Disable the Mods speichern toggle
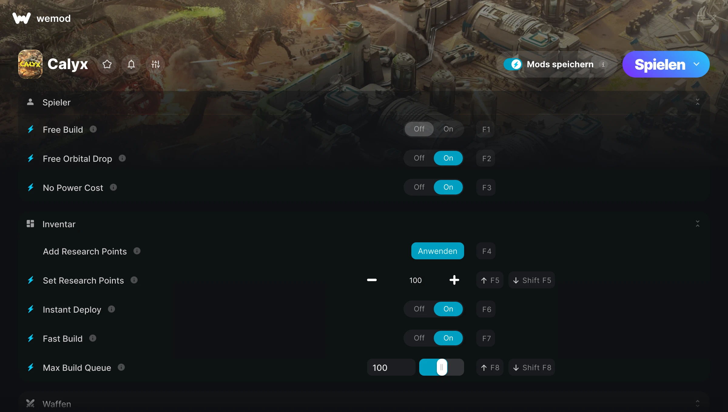The width and height of the screenshot is (728, 412). (513, 64)
